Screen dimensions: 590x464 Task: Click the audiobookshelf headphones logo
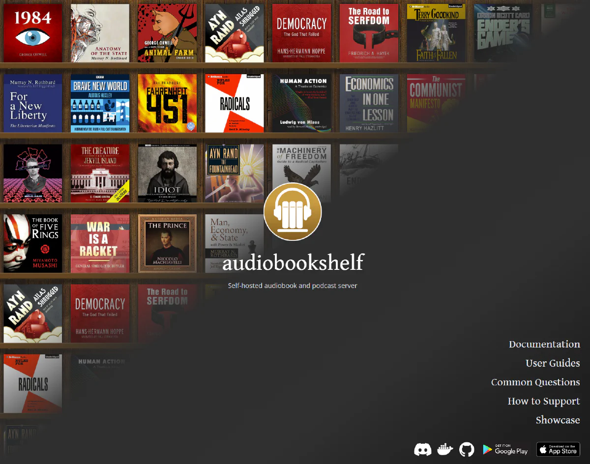pos(293,211)
